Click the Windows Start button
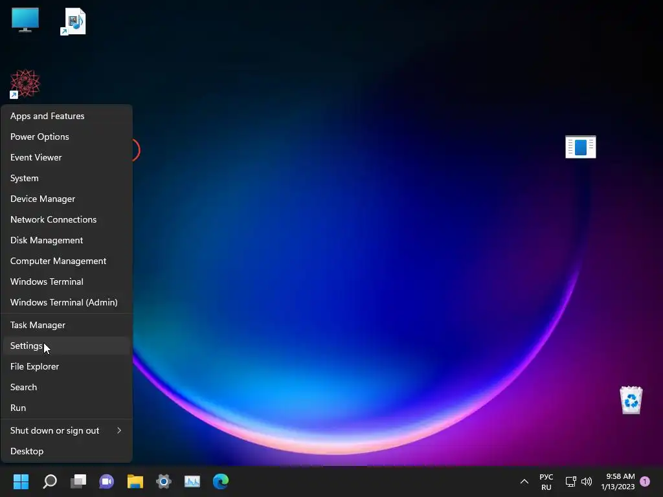Screen dimensions: 663x497 click(x=21, y=481)
